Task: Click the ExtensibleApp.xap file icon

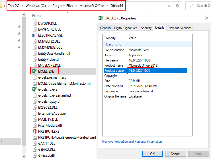Action: (x=35, y=113)
